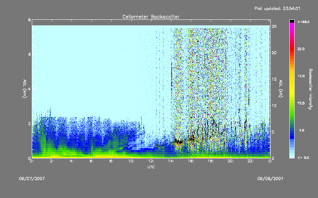Click the "5" tick on the kft axis
Screen dimensions: 318x198
pyautogui.click(x=273, y=132)
